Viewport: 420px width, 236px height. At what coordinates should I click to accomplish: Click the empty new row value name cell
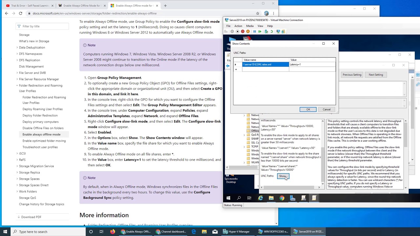(265, 69)
